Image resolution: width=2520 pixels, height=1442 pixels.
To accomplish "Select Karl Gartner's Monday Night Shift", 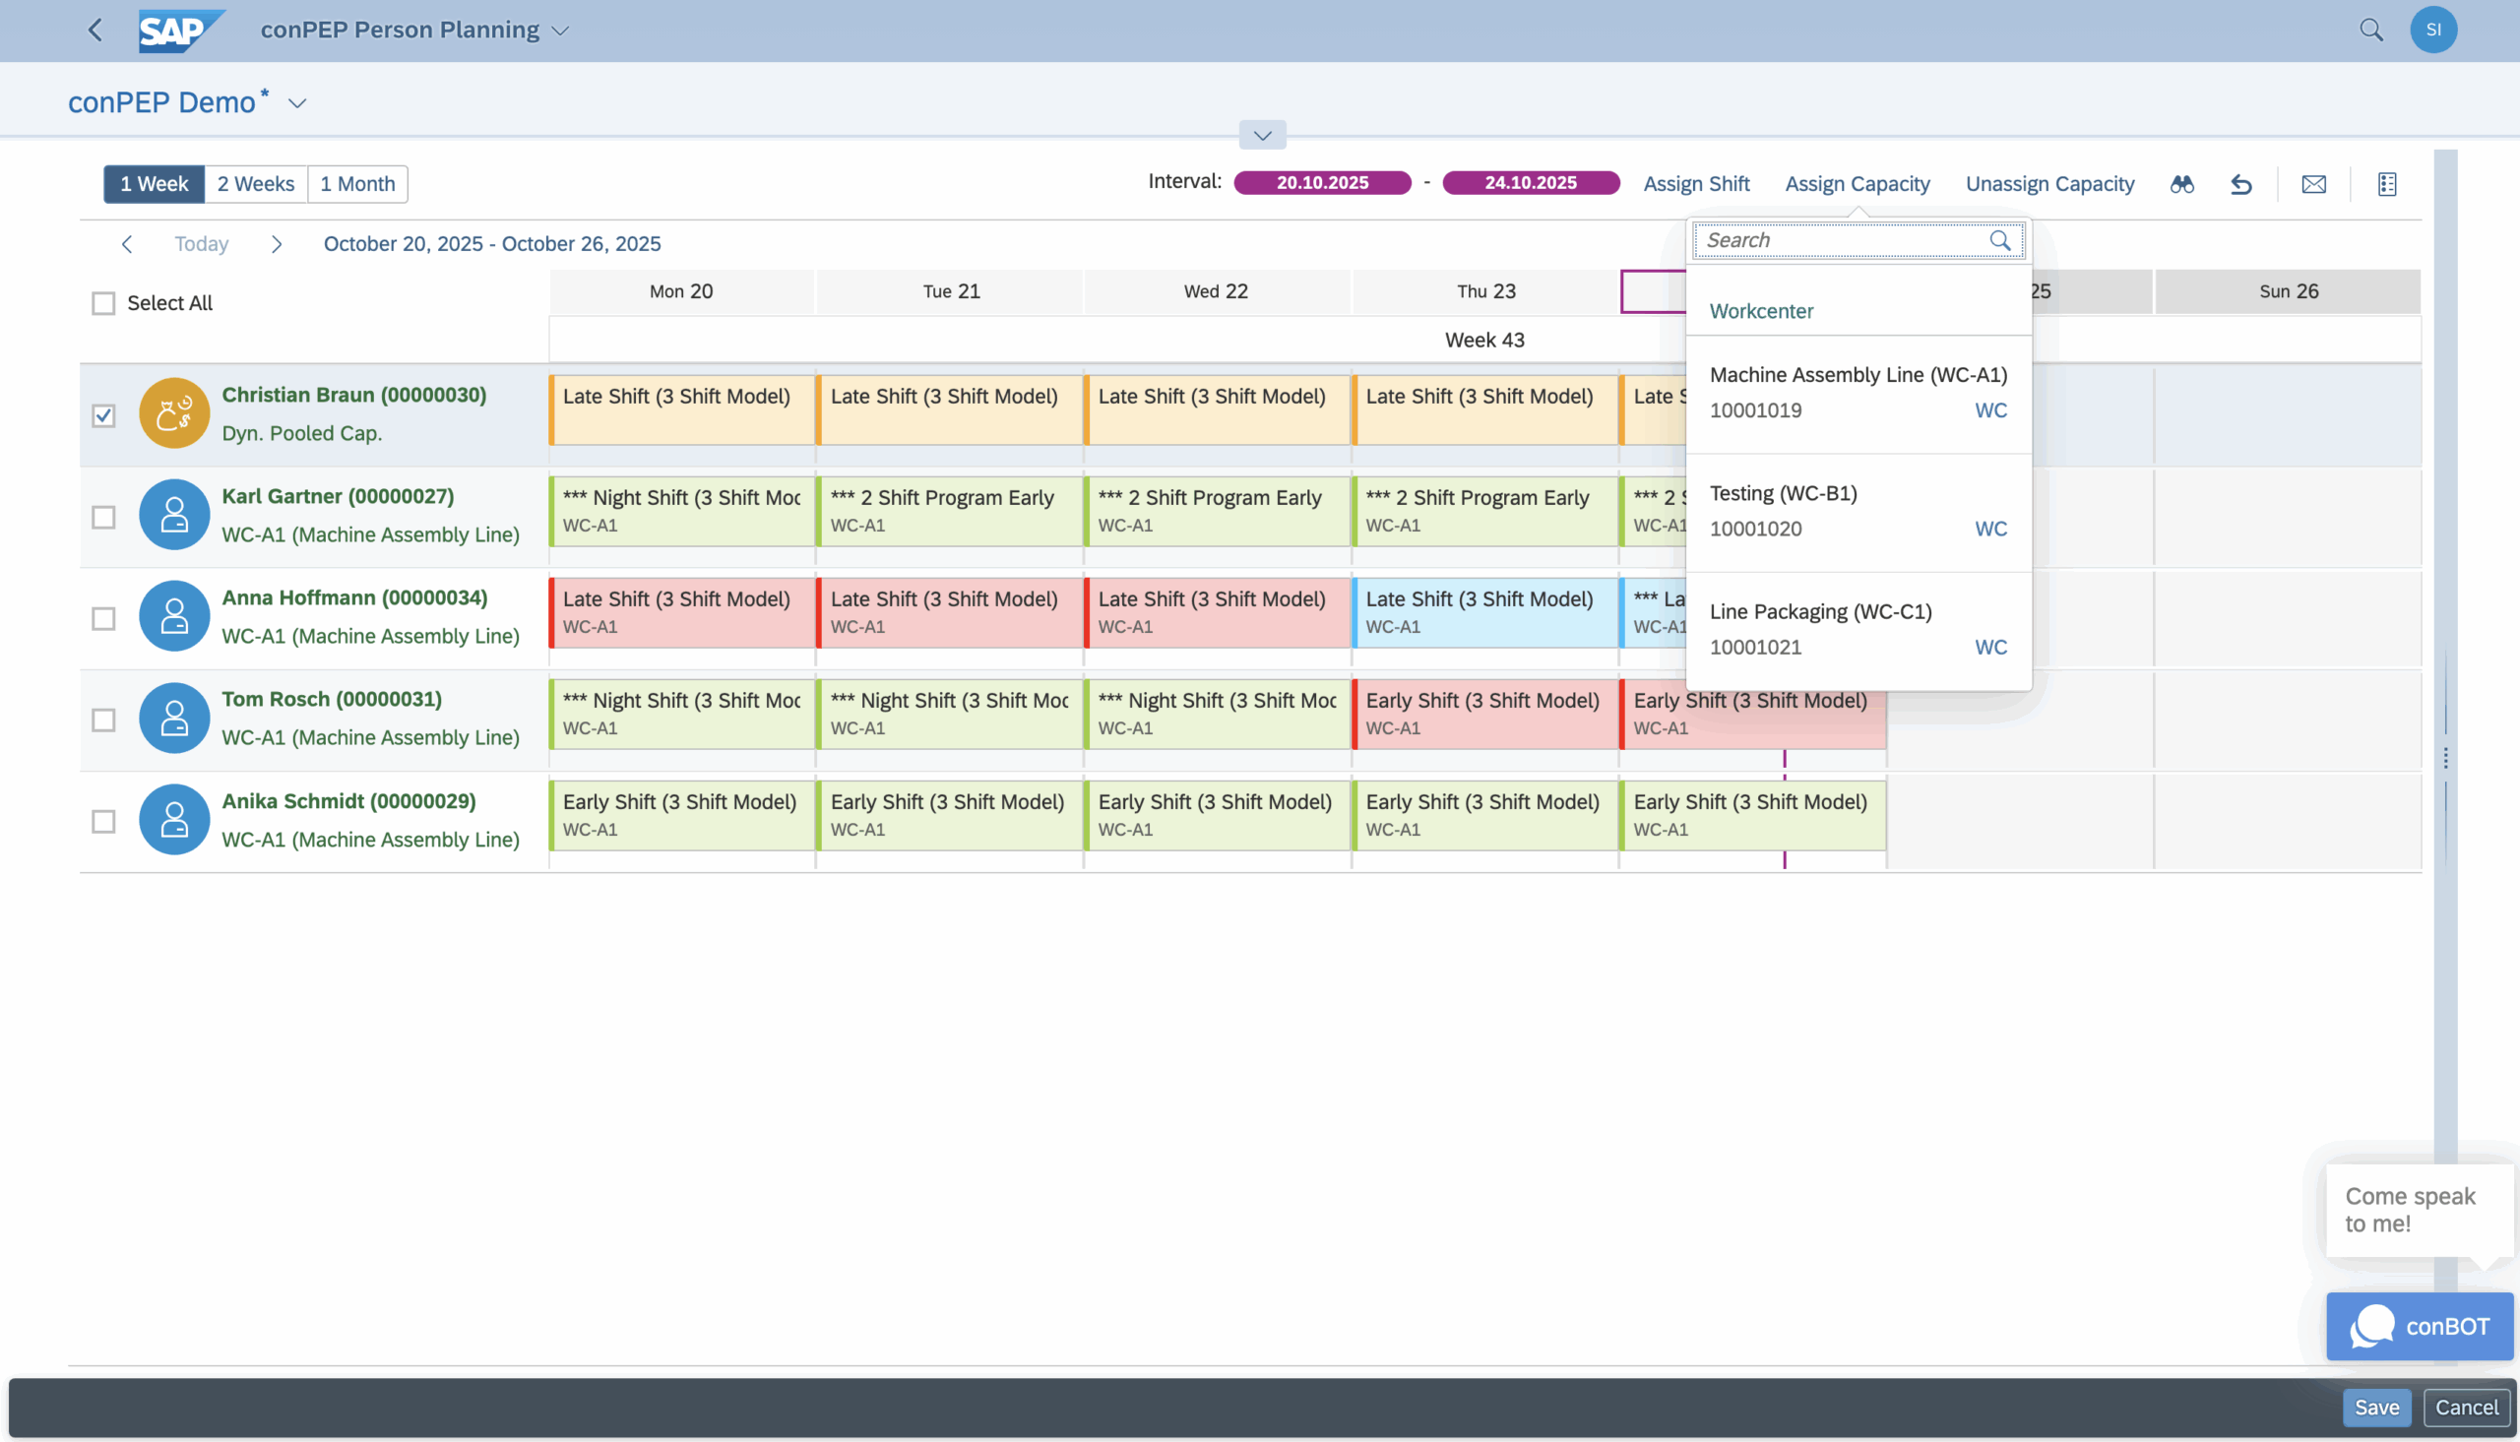I will pos(681,511).
